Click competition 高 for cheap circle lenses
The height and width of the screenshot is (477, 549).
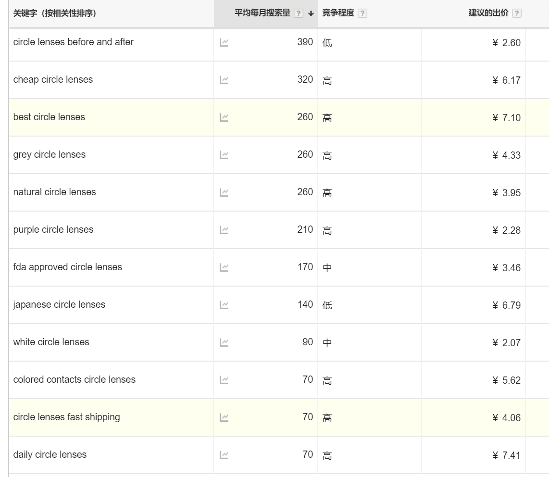pos(327,80)
